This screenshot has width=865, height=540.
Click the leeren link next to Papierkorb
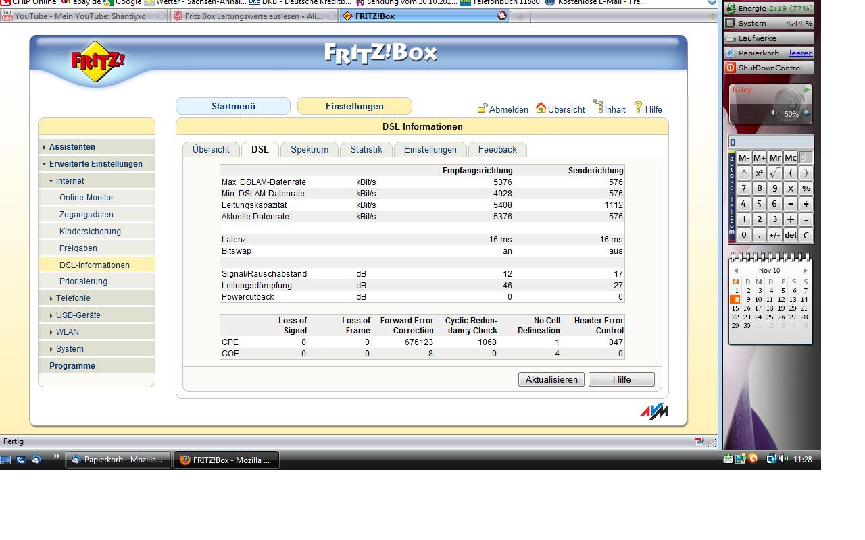[x=801, y=53]
